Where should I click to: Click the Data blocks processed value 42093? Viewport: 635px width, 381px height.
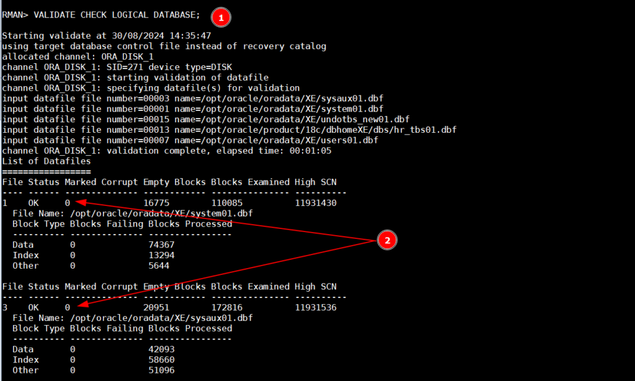tap(161, 349)
